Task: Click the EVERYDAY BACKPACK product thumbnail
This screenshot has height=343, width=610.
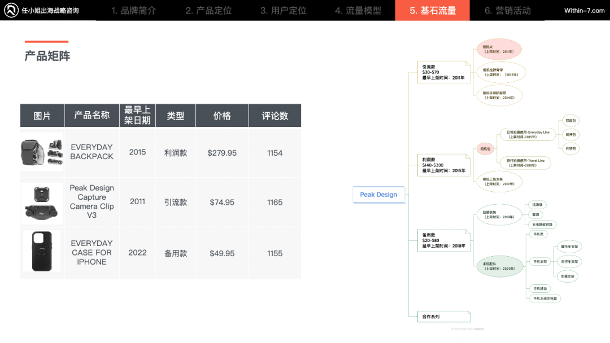Action: [42, 152]
